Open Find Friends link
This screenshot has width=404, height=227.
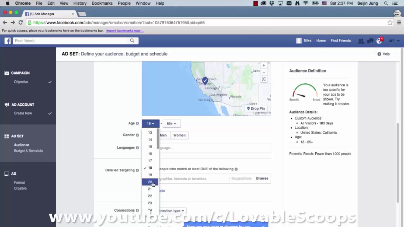(341, 41)
